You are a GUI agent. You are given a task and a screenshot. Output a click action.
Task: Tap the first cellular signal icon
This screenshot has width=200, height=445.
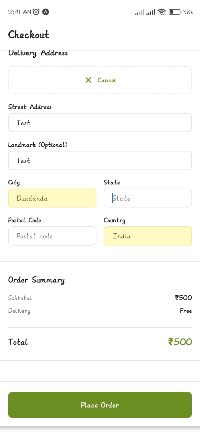click(x=139, y=12)
